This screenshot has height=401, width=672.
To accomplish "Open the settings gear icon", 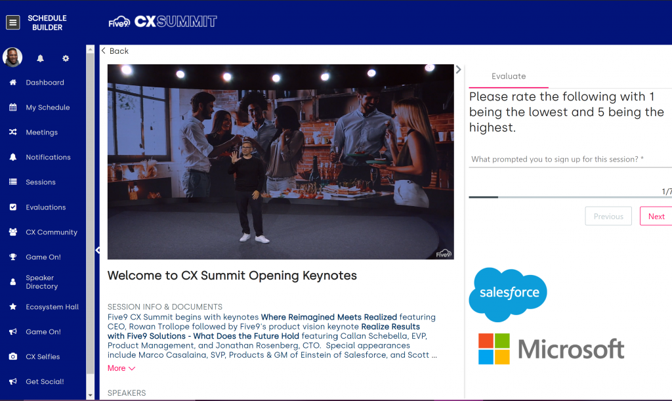I will (x=66, y=58).
